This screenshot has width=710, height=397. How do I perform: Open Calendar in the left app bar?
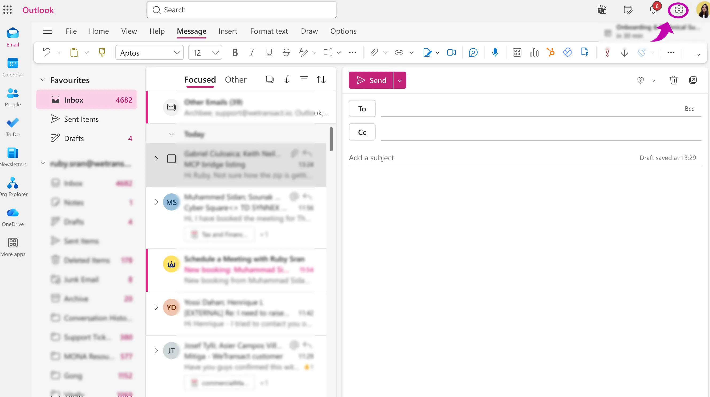[x=13, y=68]
